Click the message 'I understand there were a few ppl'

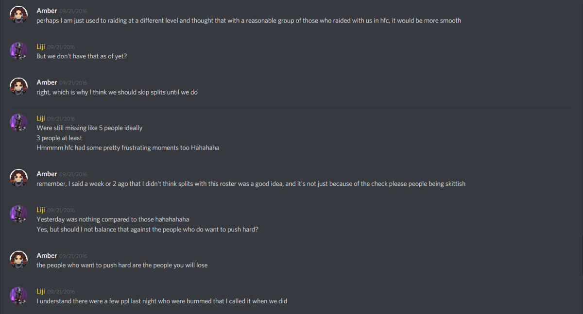[161, 301]
